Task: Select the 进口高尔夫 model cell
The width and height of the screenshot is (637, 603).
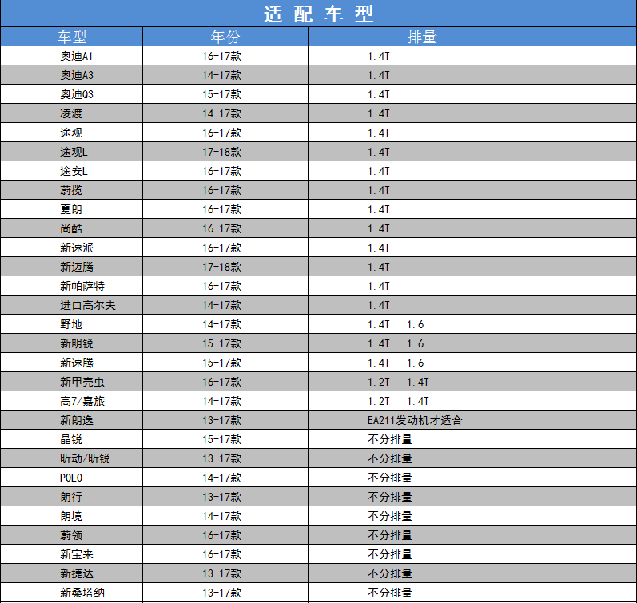Action: [x=71, y=305]
